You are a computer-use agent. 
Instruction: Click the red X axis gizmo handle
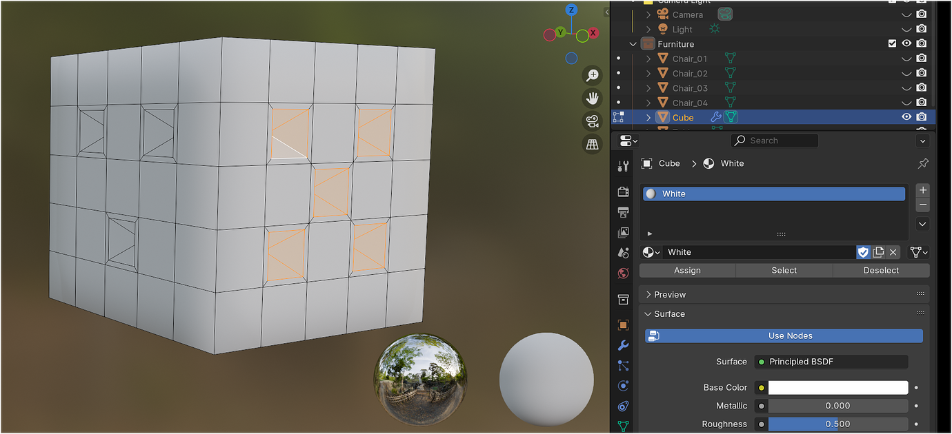click(593, 32)
